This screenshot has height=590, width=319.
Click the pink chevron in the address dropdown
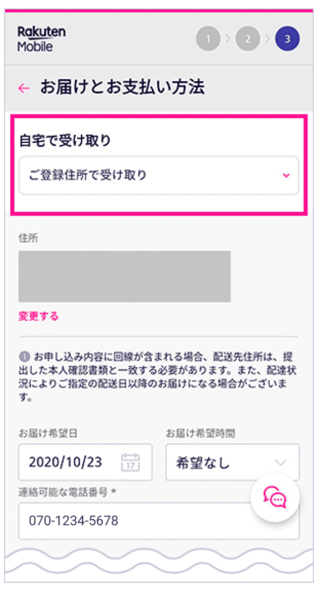pyautogui.click(x=286, y=175)
